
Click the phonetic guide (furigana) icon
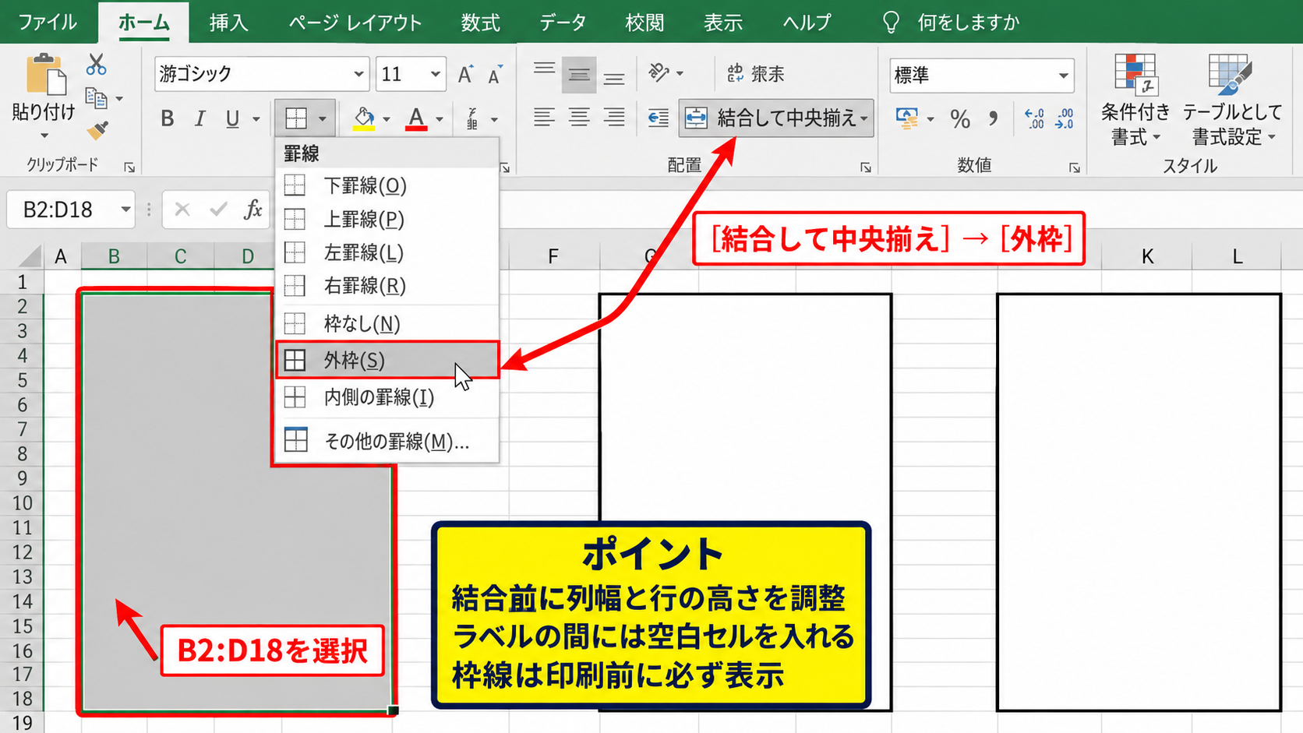[x=472, y=118]
